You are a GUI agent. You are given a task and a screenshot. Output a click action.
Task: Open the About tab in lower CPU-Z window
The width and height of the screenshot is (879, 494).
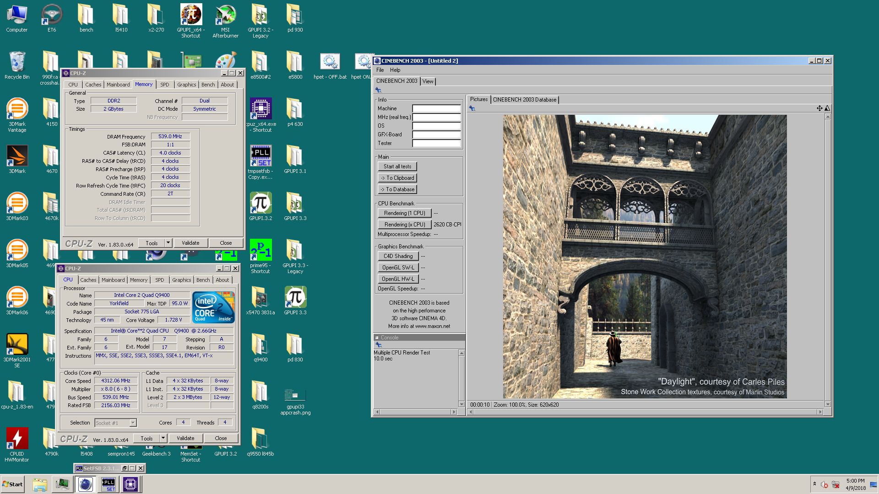[x=222, y=280]
